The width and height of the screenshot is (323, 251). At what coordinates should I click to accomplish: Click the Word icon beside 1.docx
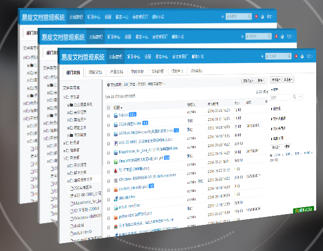(116, 115)
